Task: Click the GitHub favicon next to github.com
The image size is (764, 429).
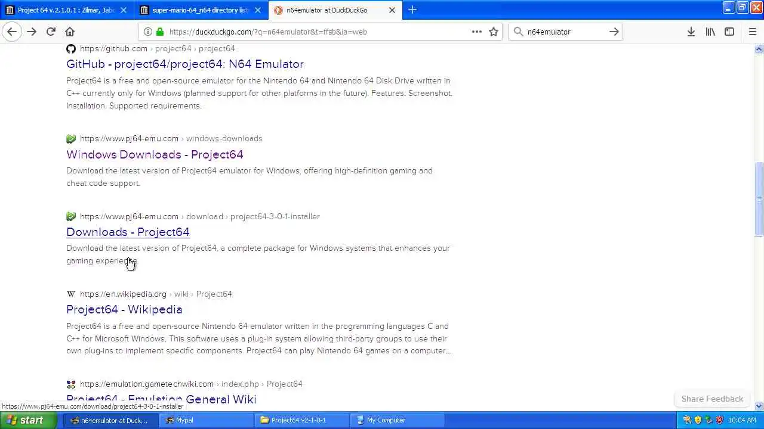Action: tap(71, 48)
